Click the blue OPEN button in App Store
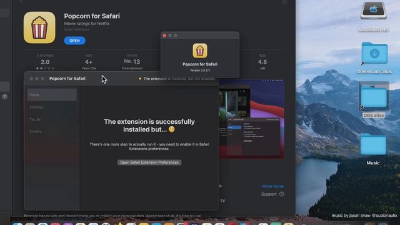Screen dimensions: 400x225 74,41
